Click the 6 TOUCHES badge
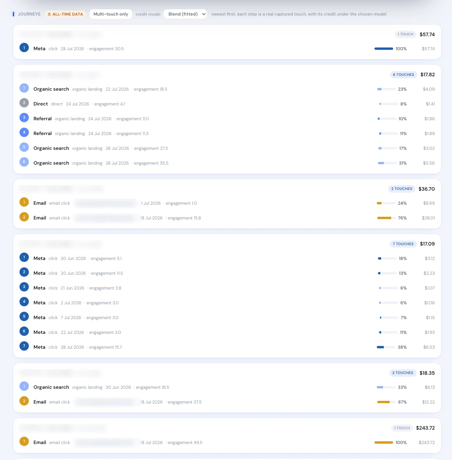 [x=403, y=74]
